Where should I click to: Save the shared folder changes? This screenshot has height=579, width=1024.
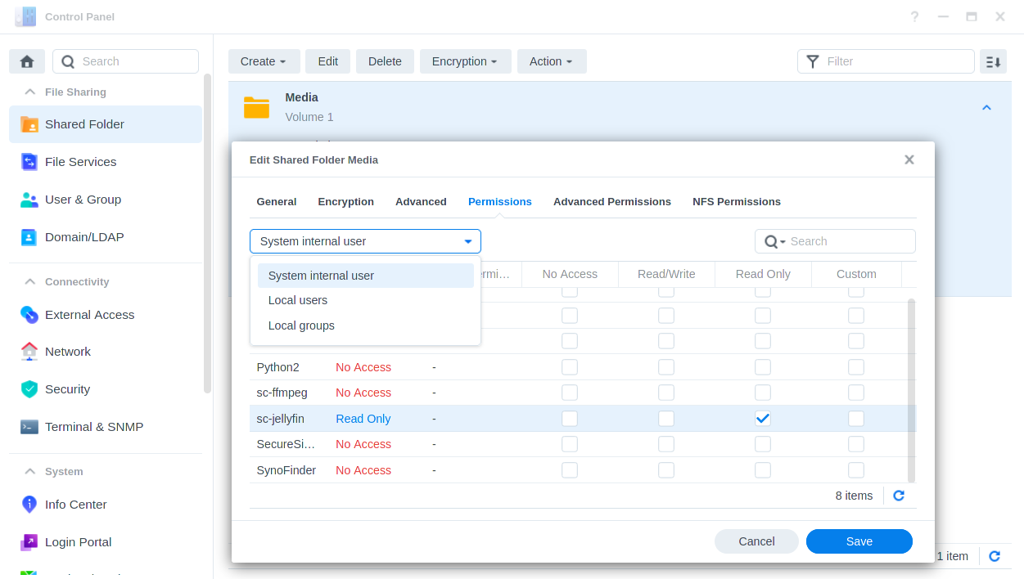(859, 541)
